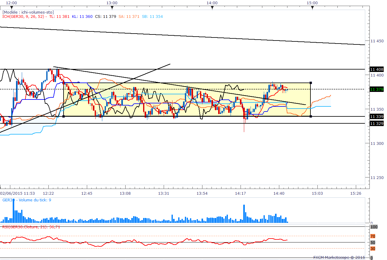387x260 pixels.
Task: Select the 11 379 current price tag
Action: [x=377, y=89]
